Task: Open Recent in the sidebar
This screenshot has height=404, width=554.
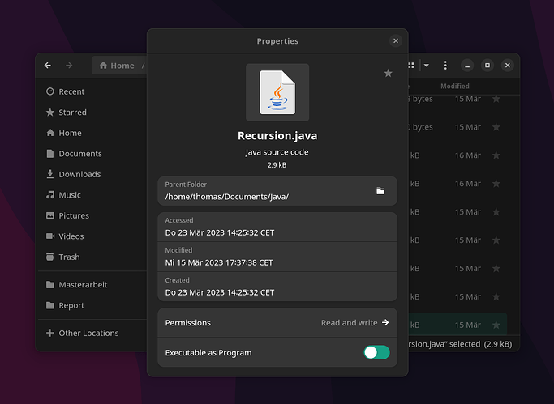Action: click(x=92, y=91)
